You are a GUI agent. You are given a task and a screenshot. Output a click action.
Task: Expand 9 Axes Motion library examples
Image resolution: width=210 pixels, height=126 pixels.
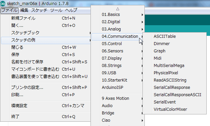click(117, 98)
